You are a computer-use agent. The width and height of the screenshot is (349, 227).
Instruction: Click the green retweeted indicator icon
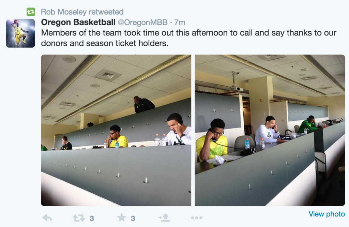pos(31,12)
